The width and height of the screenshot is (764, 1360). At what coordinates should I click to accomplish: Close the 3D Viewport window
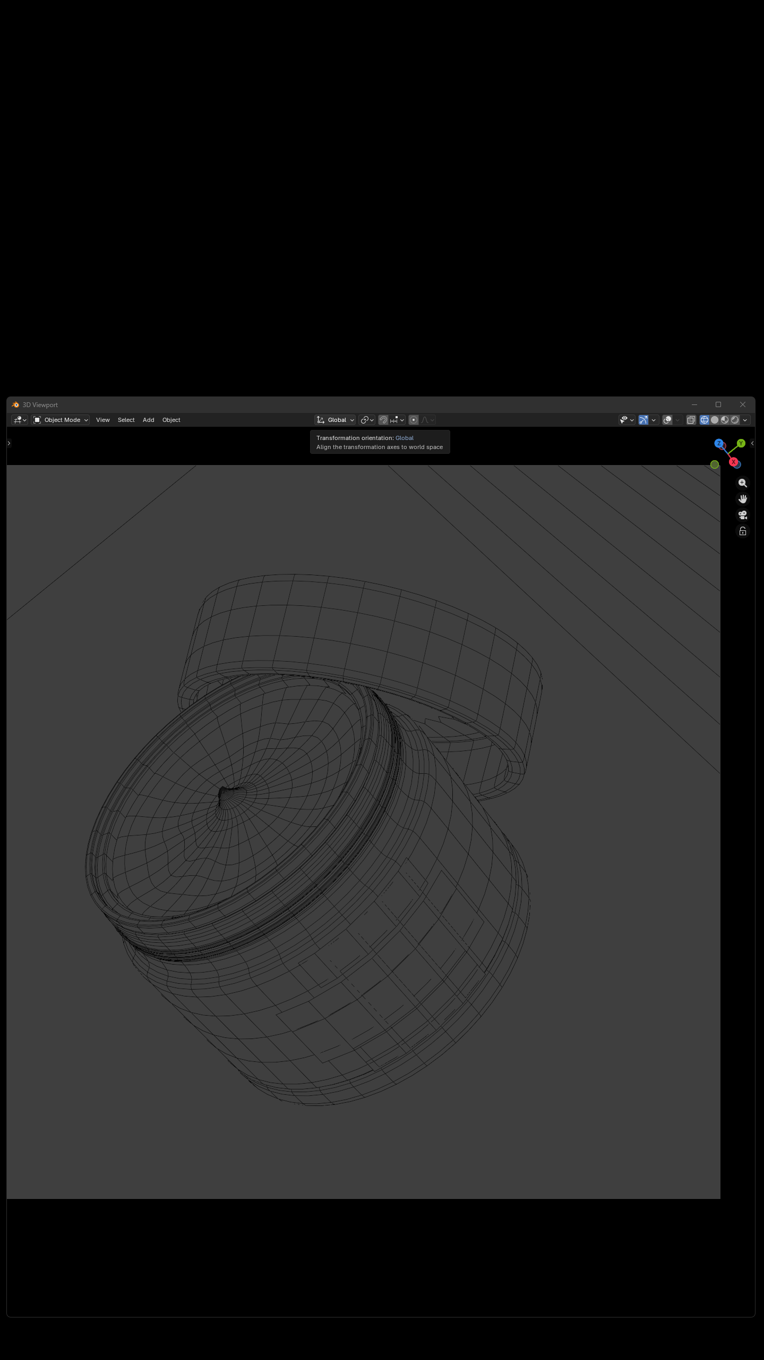(743, 405)
